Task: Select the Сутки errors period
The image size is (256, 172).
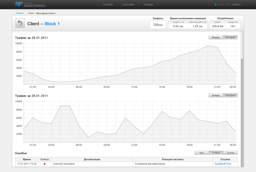Action: point(231,153)
